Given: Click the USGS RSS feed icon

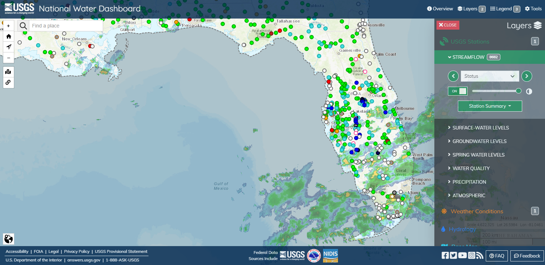Looking at the screenshot, I should click(x=480, y=255).
